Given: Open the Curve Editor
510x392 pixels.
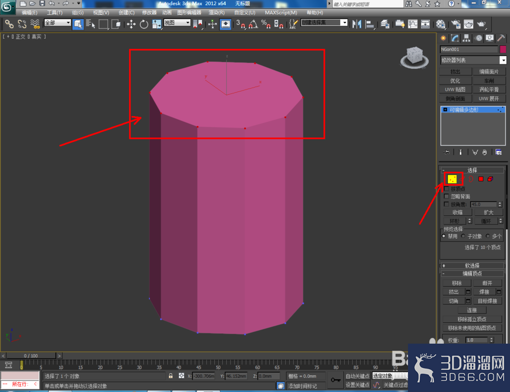Looking at the screenshot, I should pyautogui.click(x=413, y=24).
